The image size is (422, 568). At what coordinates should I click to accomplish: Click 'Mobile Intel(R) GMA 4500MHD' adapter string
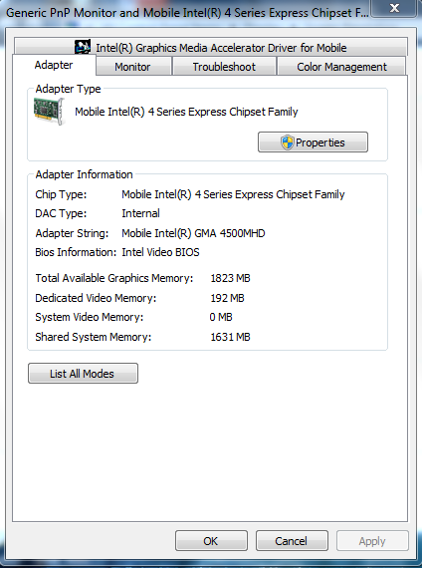tap(193, 233)
